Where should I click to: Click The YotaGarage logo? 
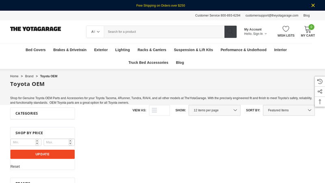[x=36, y=29]
